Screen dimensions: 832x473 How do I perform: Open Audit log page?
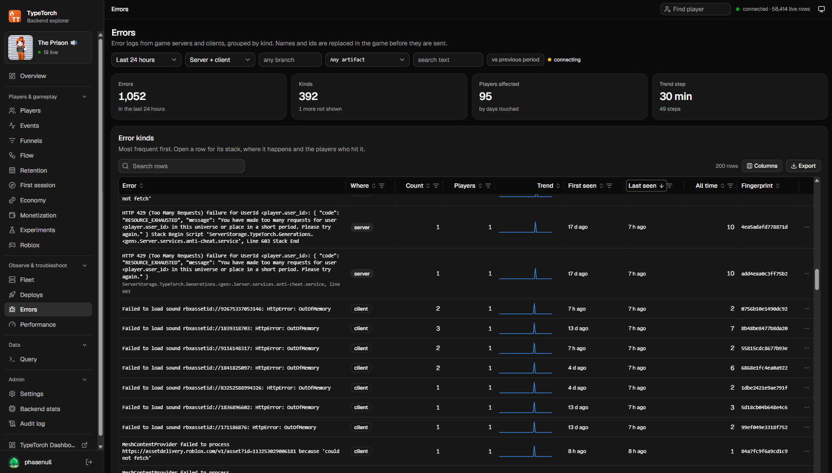click(x=48, y=424)
